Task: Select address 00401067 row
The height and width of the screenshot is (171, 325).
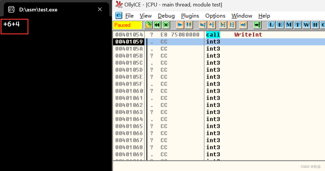Action: click(129, 140)
